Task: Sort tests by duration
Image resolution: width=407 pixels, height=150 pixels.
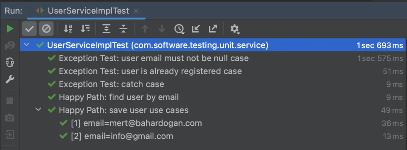Action: (x=85, y=28)
